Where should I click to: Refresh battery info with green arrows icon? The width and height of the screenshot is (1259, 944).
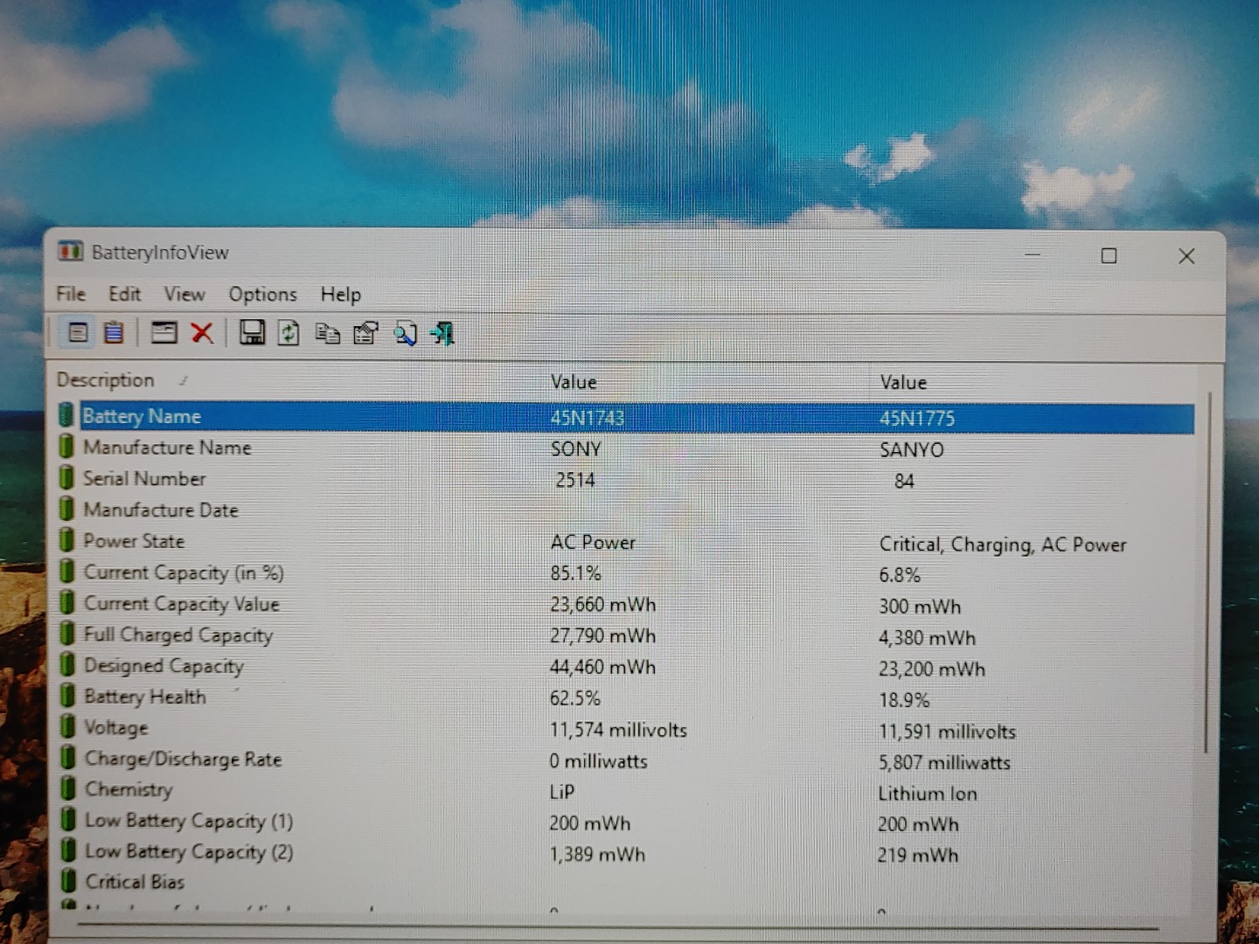288,333
